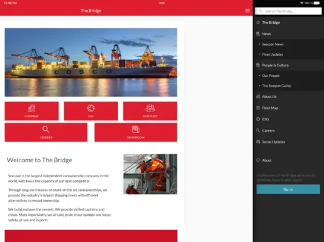
Task: Tap the Wi-Fi status icon
Action: (302, 3)
